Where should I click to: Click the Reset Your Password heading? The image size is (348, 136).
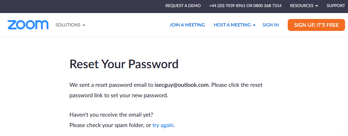click(124, 64)
